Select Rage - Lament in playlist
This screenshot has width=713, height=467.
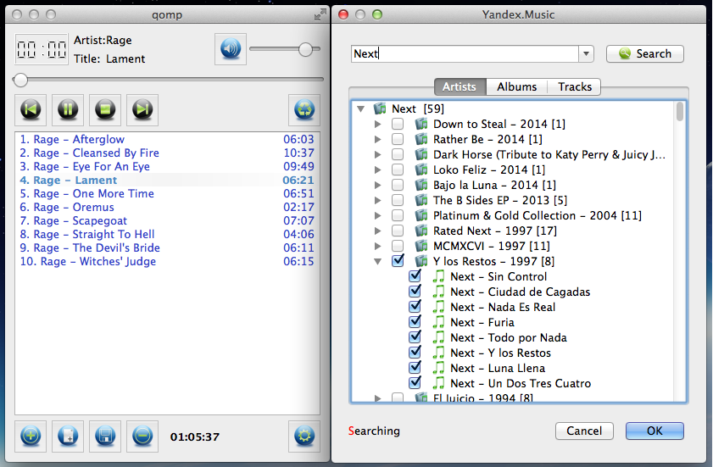(167, 180)
